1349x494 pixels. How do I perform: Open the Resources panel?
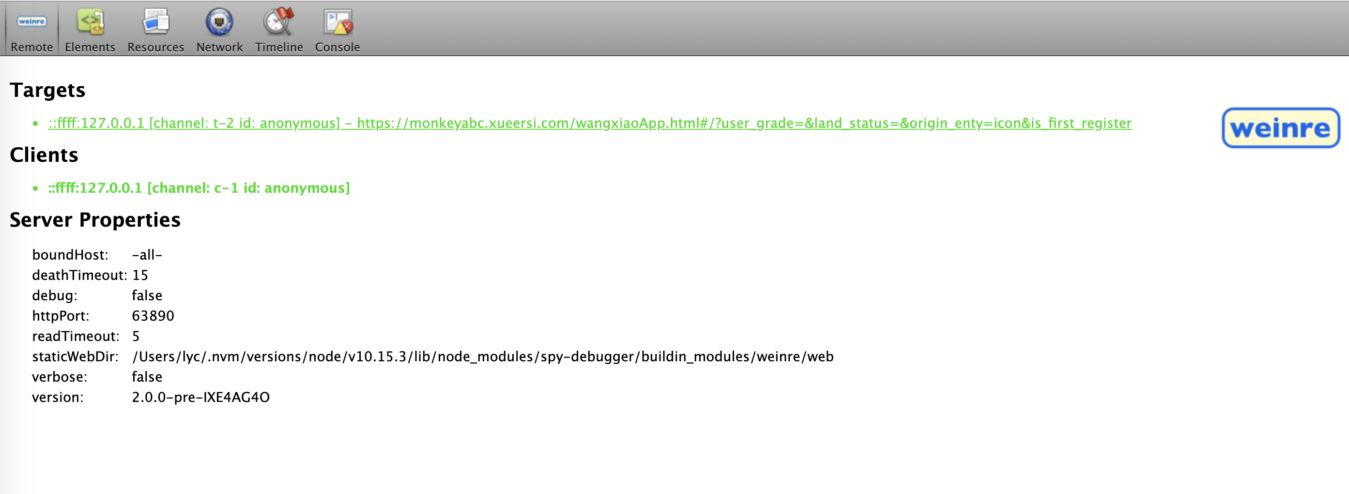[155, 30]
